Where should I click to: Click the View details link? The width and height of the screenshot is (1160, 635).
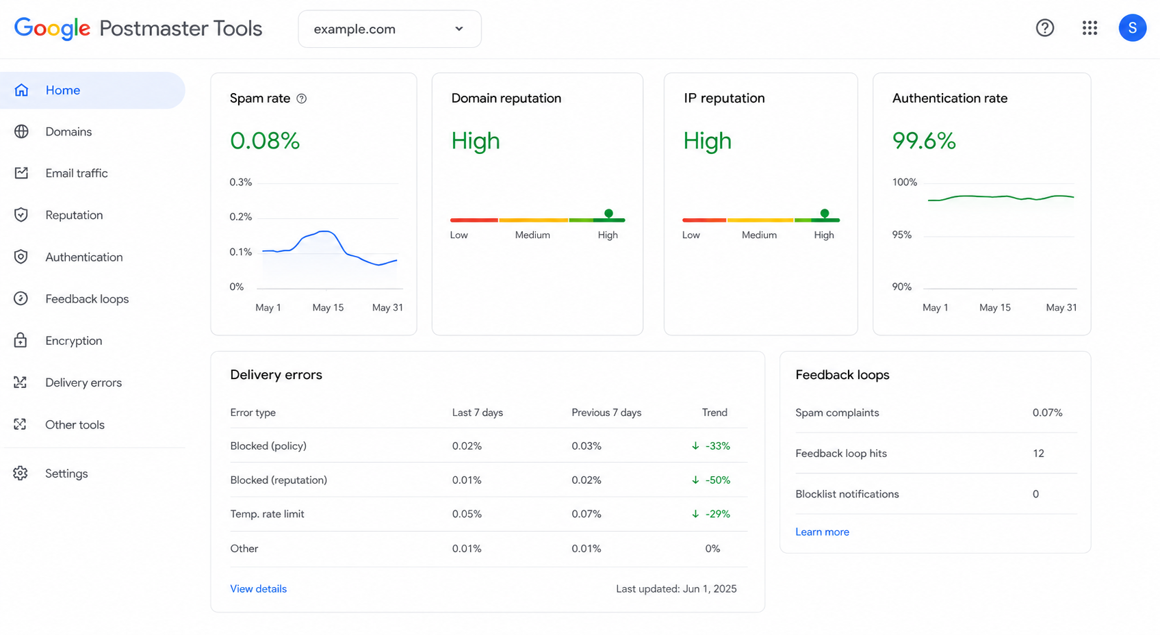[258, 588]
